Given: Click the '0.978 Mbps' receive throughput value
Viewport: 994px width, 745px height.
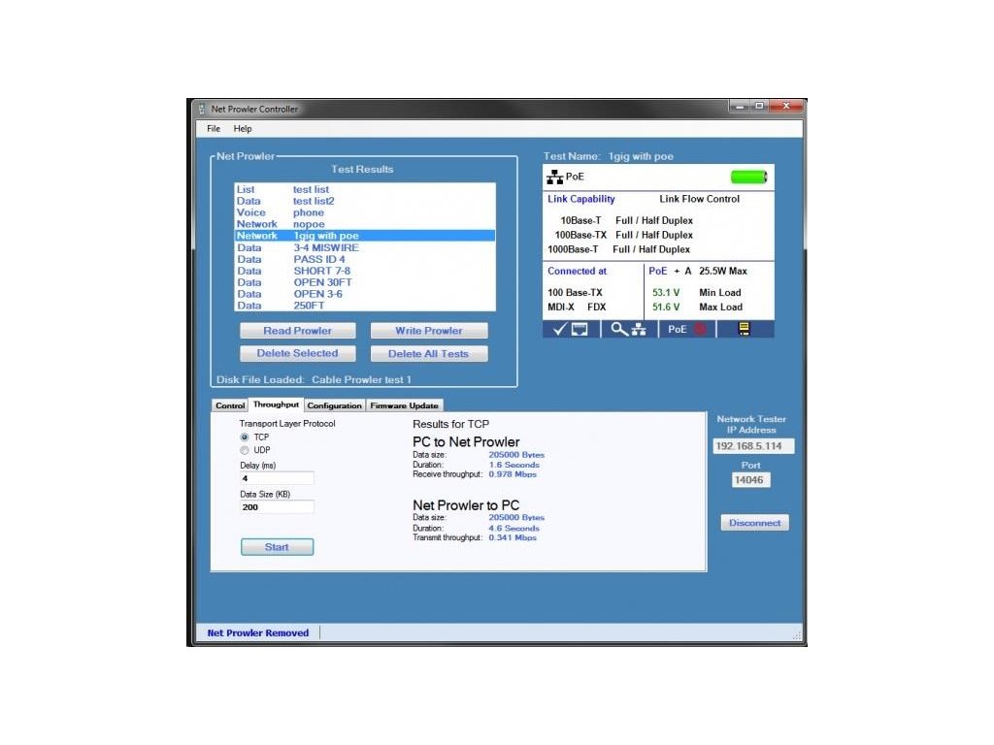Looking at the screenshot, I should tap(513, 473).
